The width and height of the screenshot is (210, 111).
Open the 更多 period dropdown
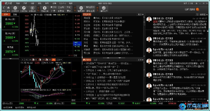59,60
